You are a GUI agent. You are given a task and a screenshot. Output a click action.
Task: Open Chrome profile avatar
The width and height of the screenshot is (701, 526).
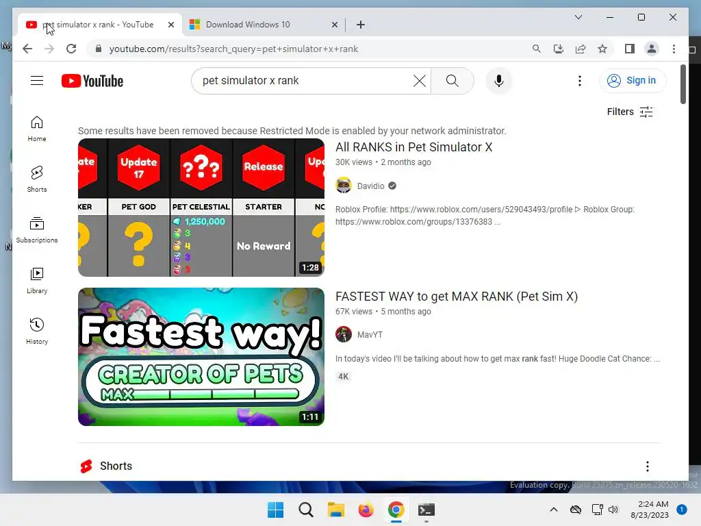(652, 49)
